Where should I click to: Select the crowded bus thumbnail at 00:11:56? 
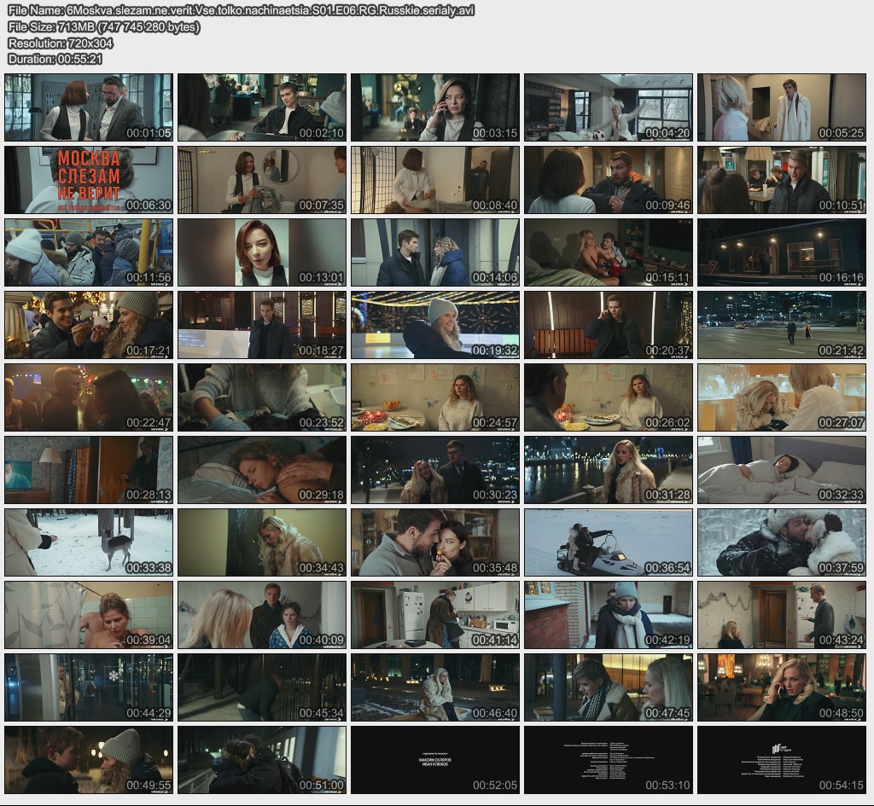pos(89,252)
